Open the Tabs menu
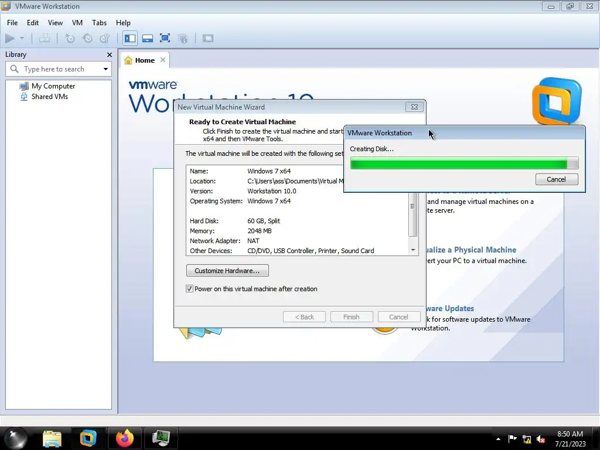 [99, 23]
